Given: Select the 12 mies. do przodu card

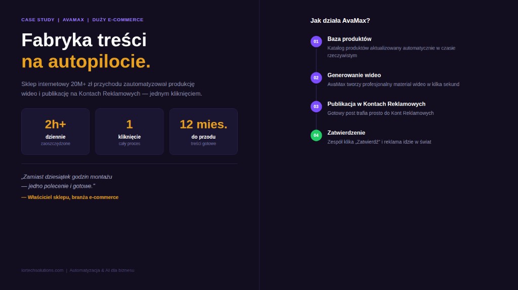Looking at the screenshot, I should pyautogui.click(x=203, y=132).
